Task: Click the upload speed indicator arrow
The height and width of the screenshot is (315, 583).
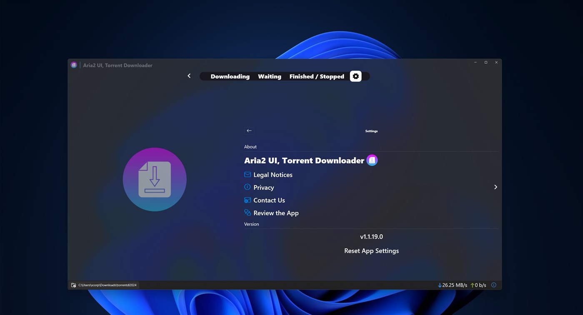Action: (472, 285)
